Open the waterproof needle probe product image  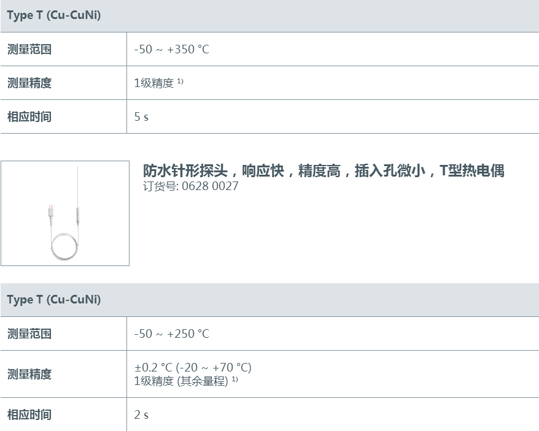pos(65,213)
